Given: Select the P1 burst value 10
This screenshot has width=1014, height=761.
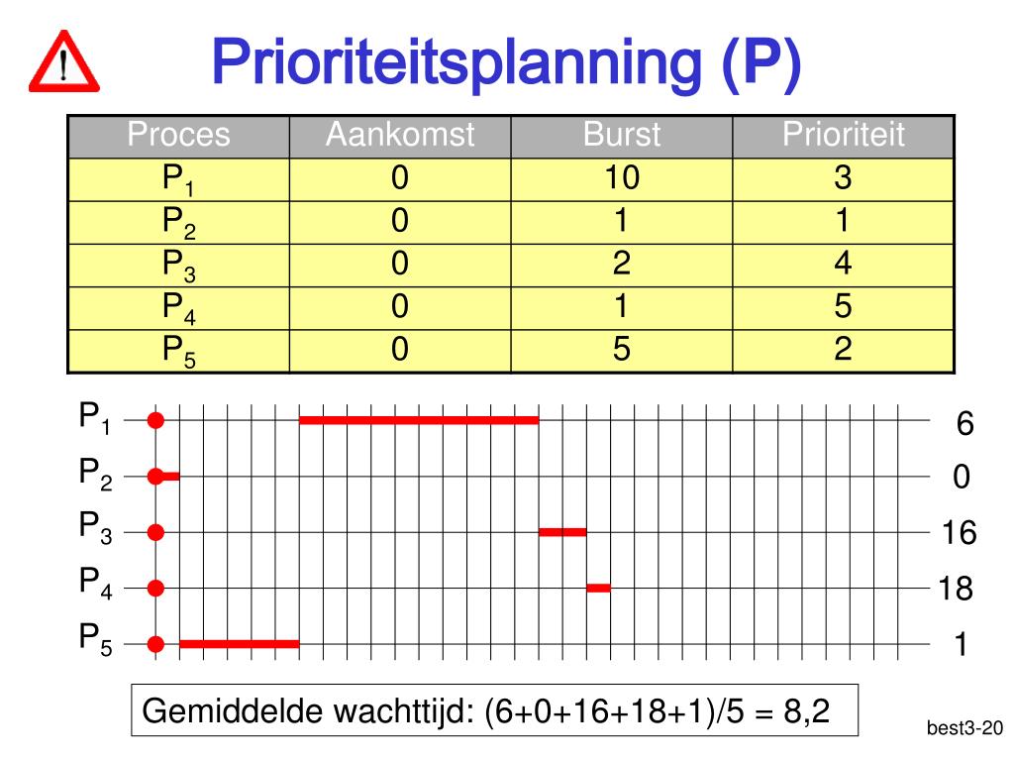Looking at the screenshot, I should tap(622, 178).
